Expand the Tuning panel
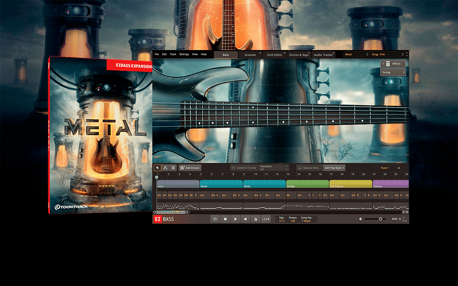458x286 pixels. [393, 72]
